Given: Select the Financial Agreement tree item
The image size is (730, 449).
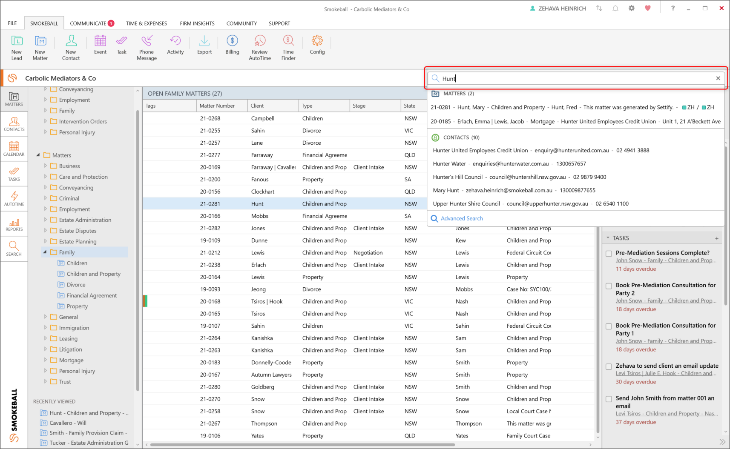Looking at the screenshot, I should click(x=92, y=295).
